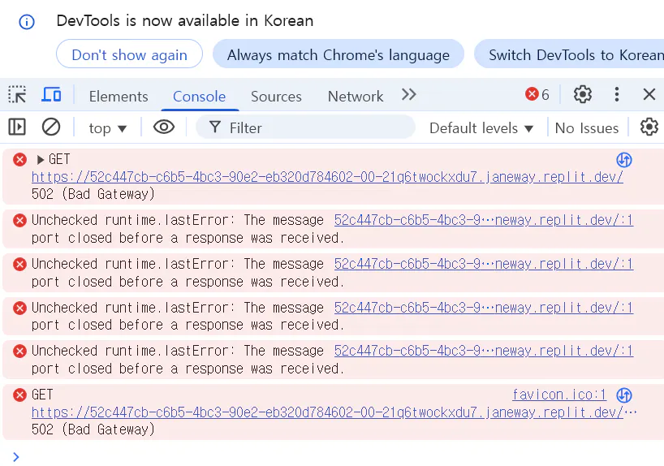Open source link of third runtime.lastError message
This screenshot has height=466, width=664.
click(x=484, y=307)
